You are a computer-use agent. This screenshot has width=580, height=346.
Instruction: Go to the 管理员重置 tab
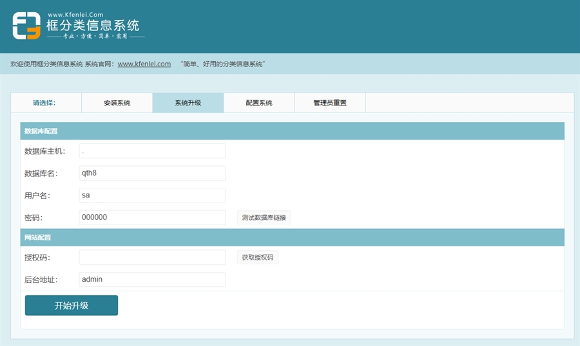pos(329,103)
